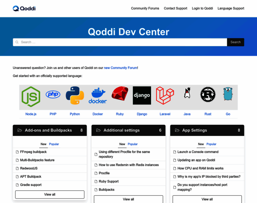Switch to Popular tab in App Settings
The image size is (257, 203).
[x=211, y=144]
